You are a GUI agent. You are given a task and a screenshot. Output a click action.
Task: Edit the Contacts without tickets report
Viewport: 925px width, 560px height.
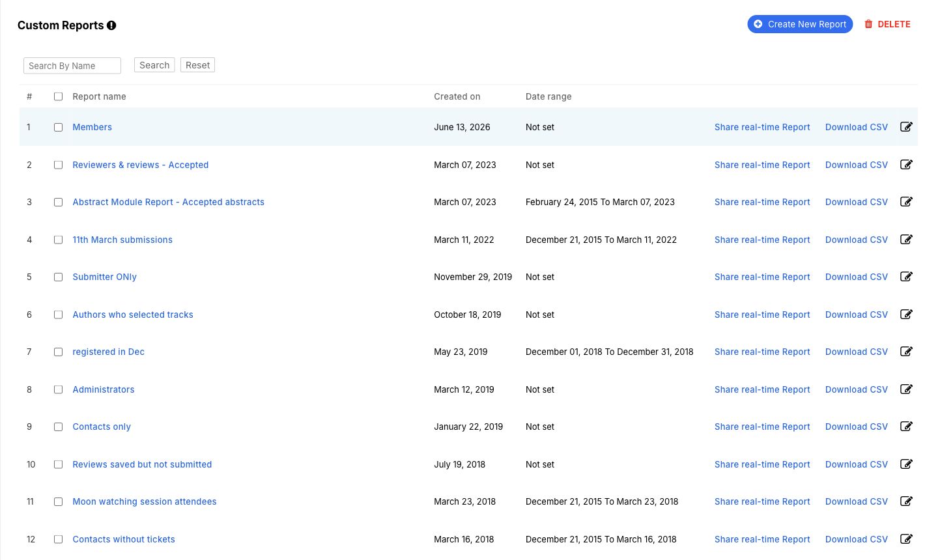(x=906, y=539)
